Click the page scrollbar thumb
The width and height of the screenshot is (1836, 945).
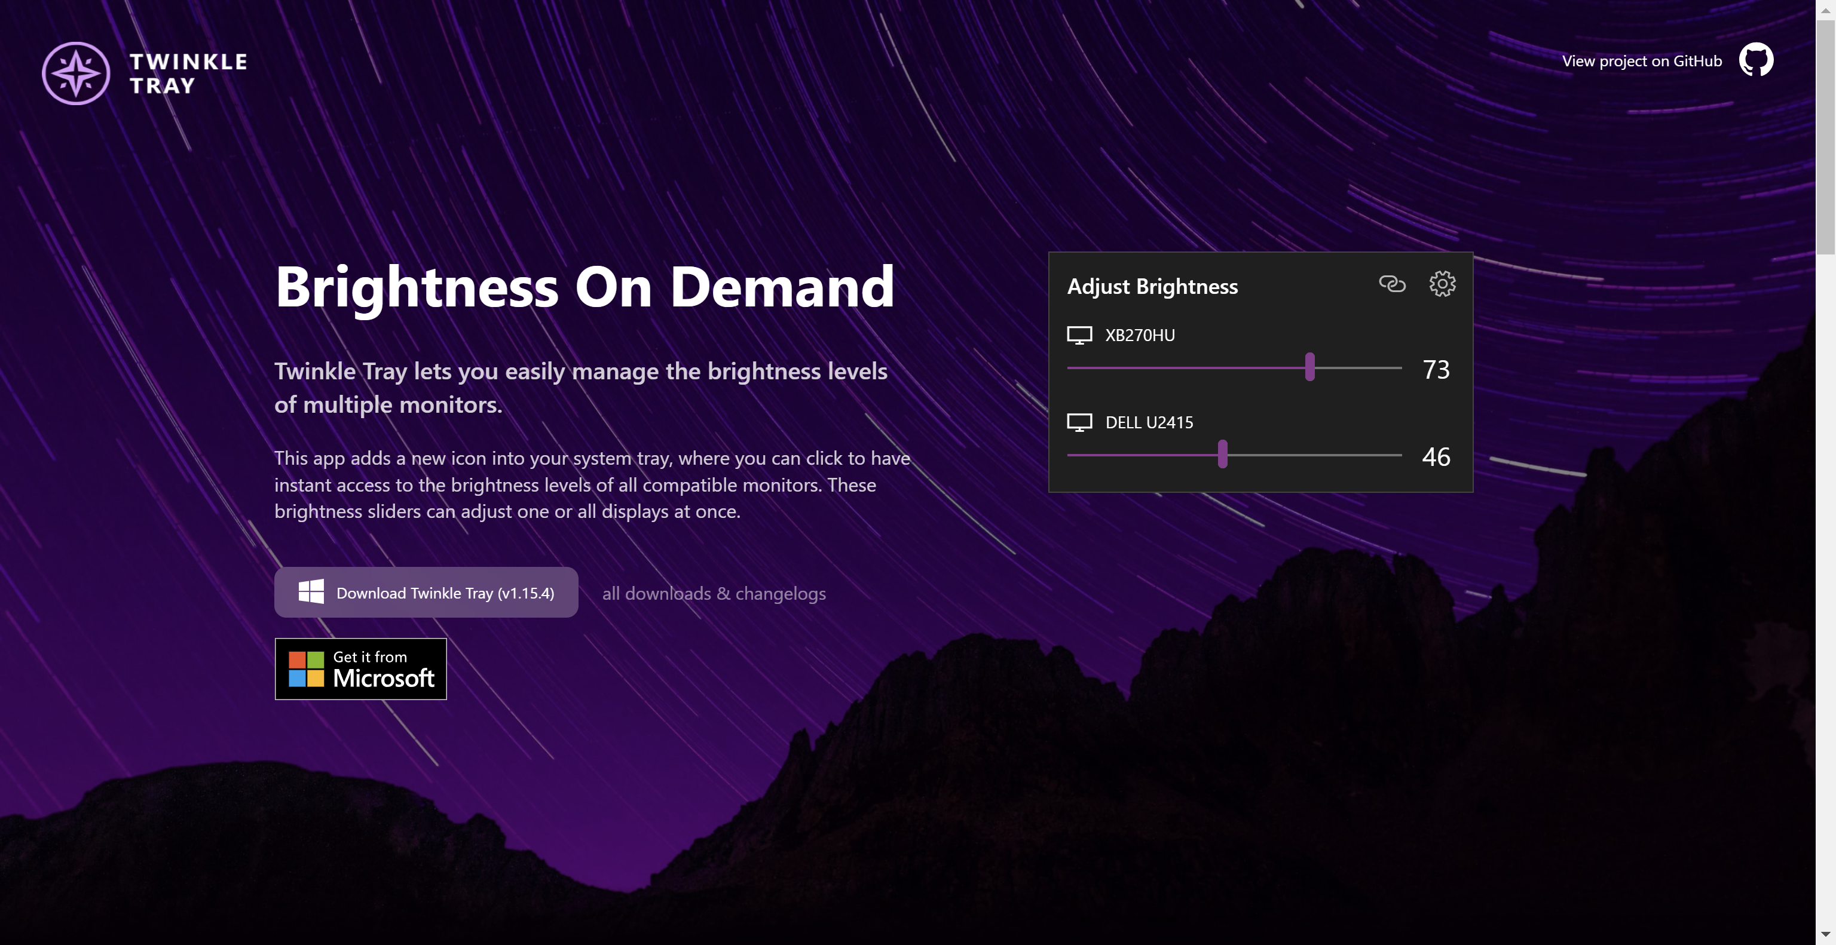tap(1825, 137)
